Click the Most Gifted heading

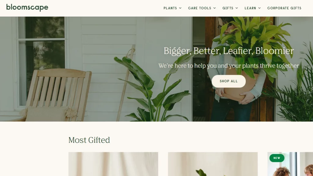[89, 140]
